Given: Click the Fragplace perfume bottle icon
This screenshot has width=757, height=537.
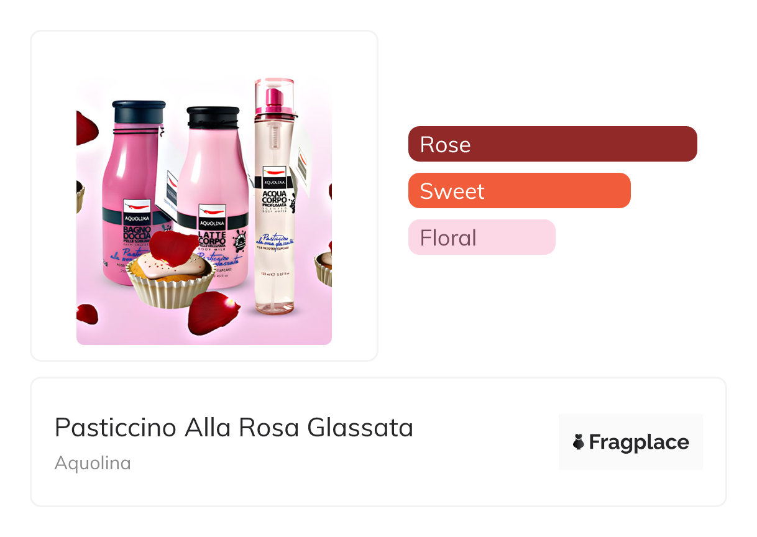Looking at the screenshot, I should [x=579, y=442].
